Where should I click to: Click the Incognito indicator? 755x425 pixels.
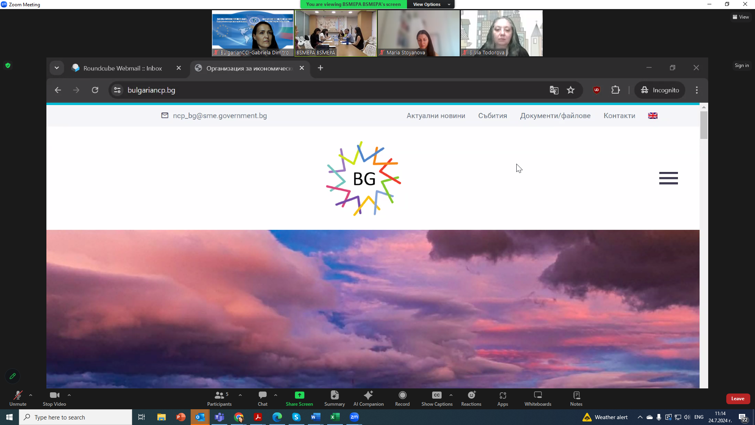pyautogui.click(x=660, y=90)
